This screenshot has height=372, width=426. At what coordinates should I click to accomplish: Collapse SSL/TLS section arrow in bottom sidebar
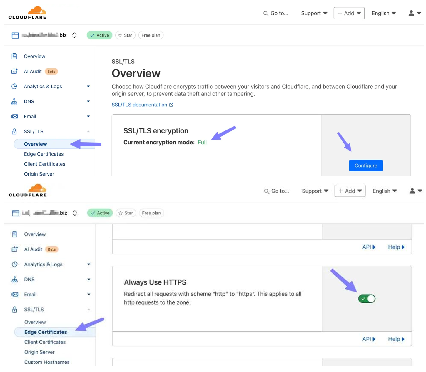pyautogui.click(x=88, y=310)
